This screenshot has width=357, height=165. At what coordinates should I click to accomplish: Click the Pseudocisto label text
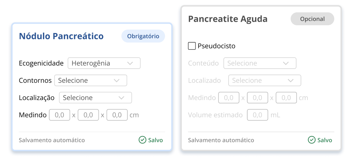point(217,46)
